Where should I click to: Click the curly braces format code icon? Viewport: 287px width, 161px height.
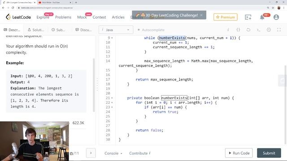[x=238, y=30]
